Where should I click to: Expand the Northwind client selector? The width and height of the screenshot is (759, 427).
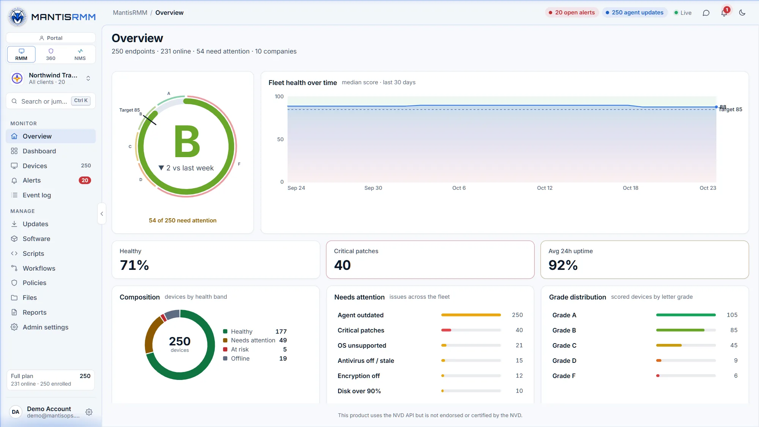(51, 79)
